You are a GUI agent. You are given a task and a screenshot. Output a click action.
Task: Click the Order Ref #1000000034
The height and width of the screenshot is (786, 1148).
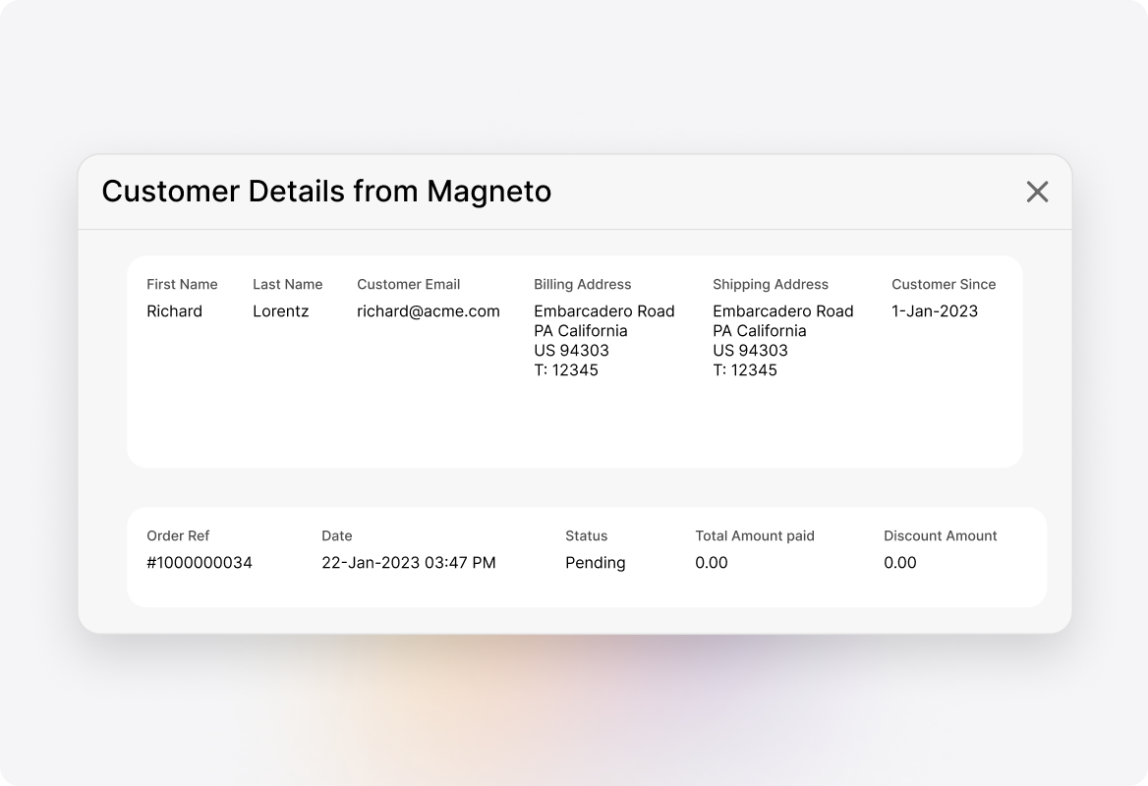[200, 562]
